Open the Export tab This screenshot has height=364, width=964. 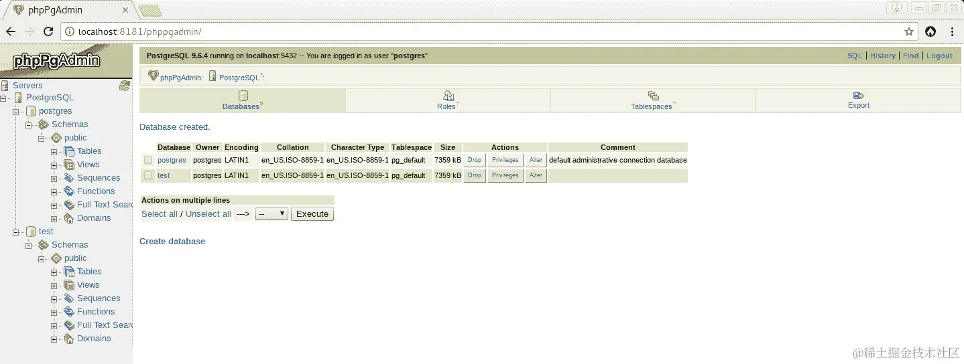pyautogui.click(x=858, y=100)
